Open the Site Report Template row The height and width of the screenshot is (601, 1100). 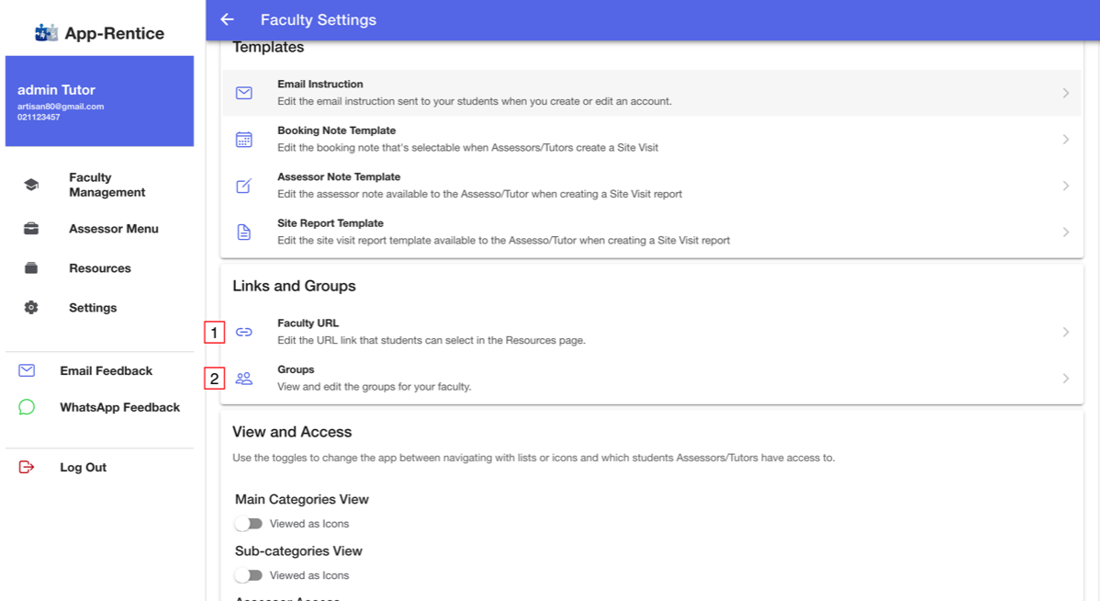tap(652, 232)
